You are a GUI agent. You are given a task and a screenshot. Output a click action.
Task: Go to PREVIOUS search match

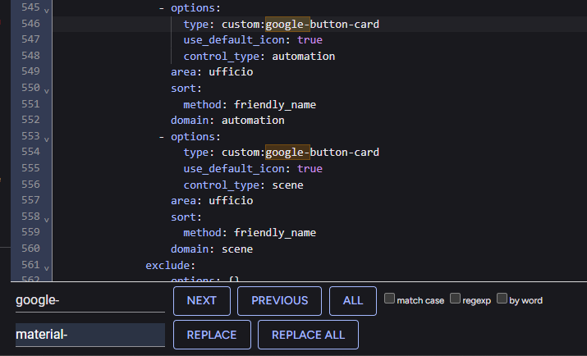point(279,301)
